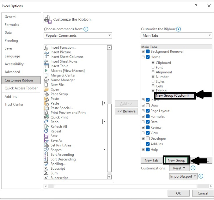This screenshot has height=200, width=214.
Task: Toggle the Review tab checkbox
Action: coord(148,128)
